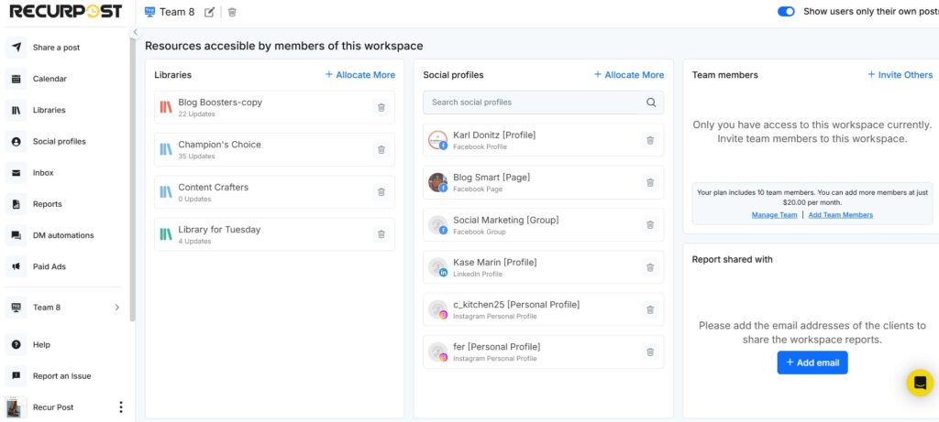Remove c_kitchen25 profile via trash icon
The height and width of the screenshot is (422, 939).
(650, 309)
